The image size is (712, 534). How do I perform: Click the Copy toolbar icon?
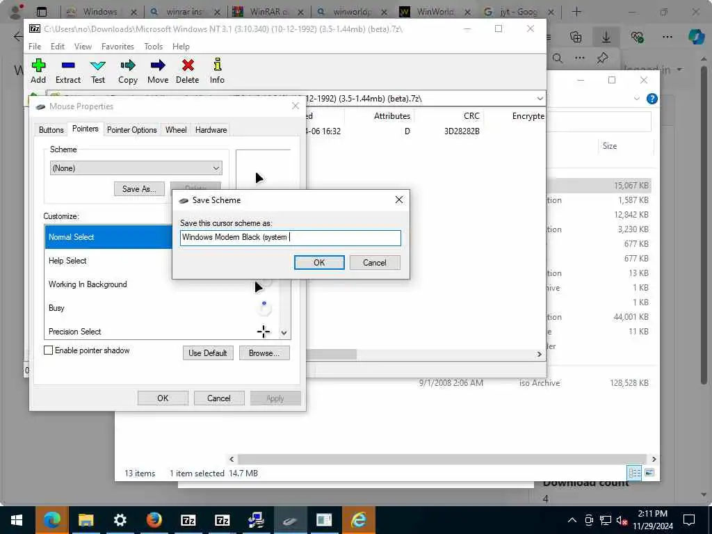point(128,71)
